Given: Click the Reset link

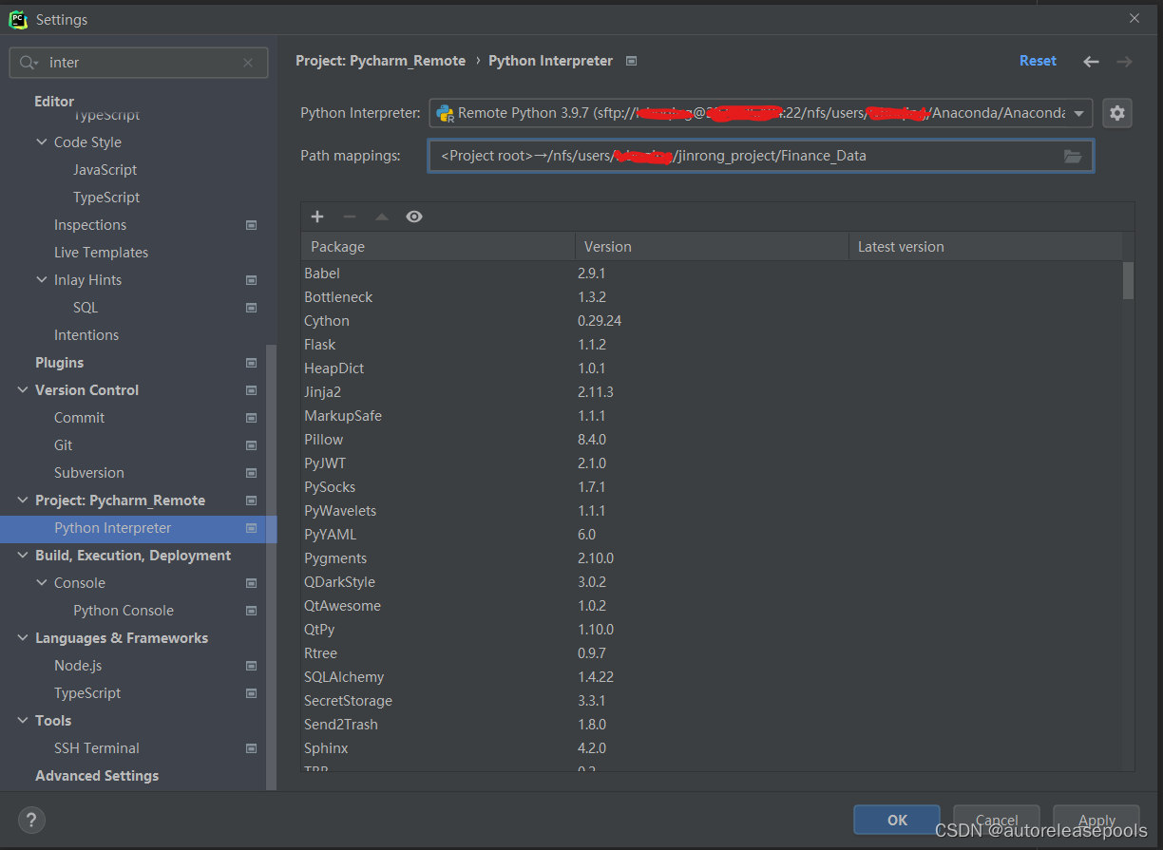Looking at the screenshot, I should click(1038, 61).
